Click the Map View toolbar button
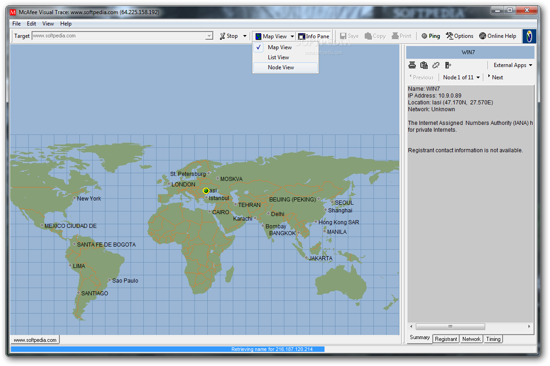The image size is (550, 366). [x=271, y=36]
